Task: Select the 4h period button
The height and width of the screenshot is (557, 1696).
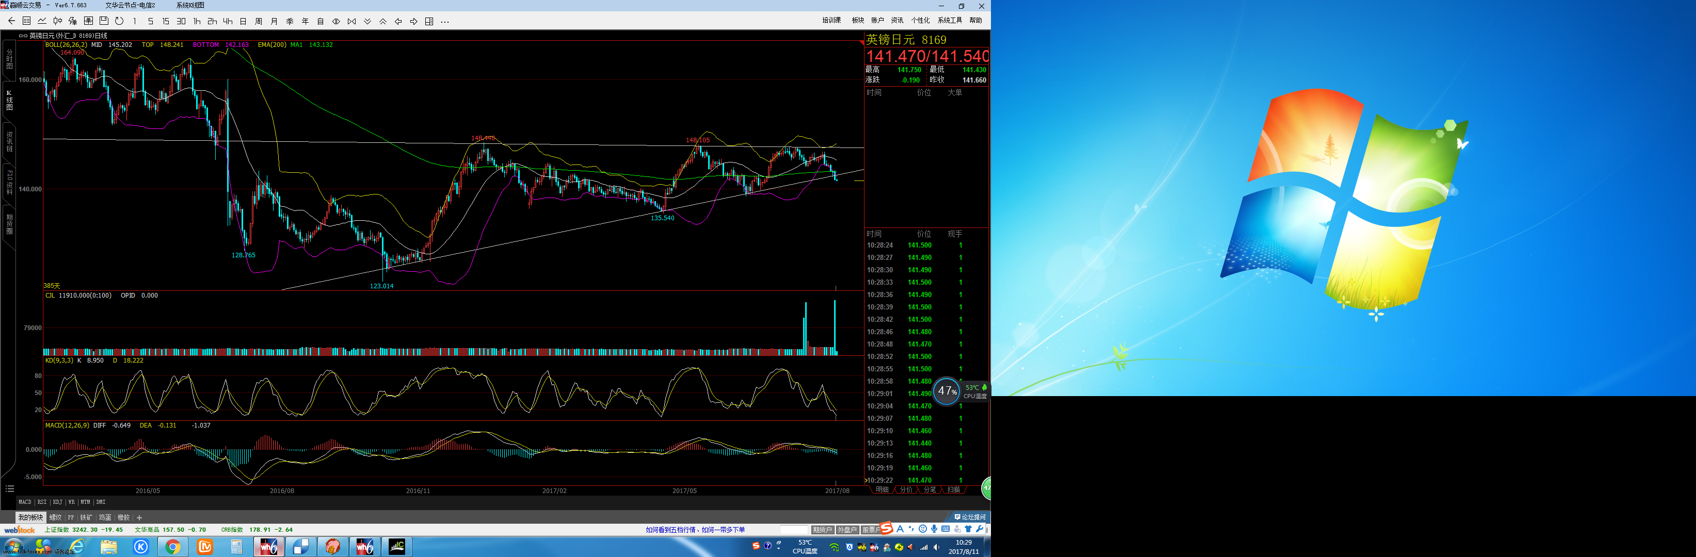Action: (227, 21)
